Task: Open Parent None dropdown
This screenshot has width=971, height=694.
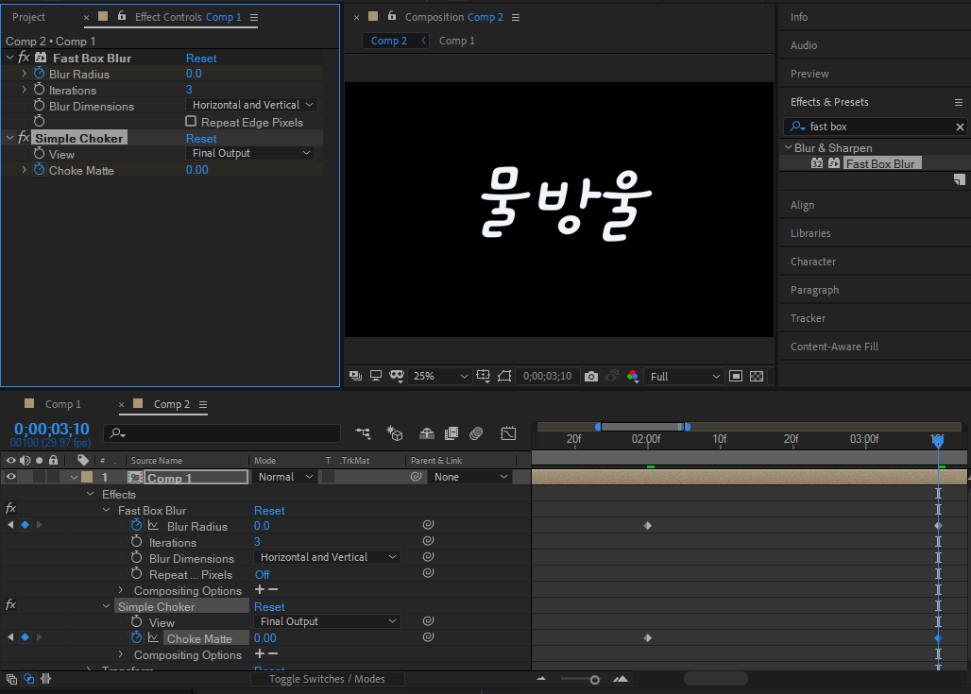Action: coord(470,477)
